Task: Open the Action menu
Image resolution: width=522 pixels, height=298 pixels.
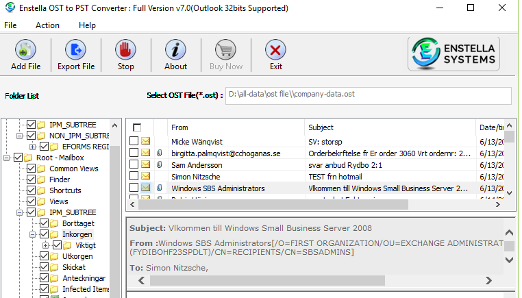Action: pyautogui.click(x=47, y=25)
